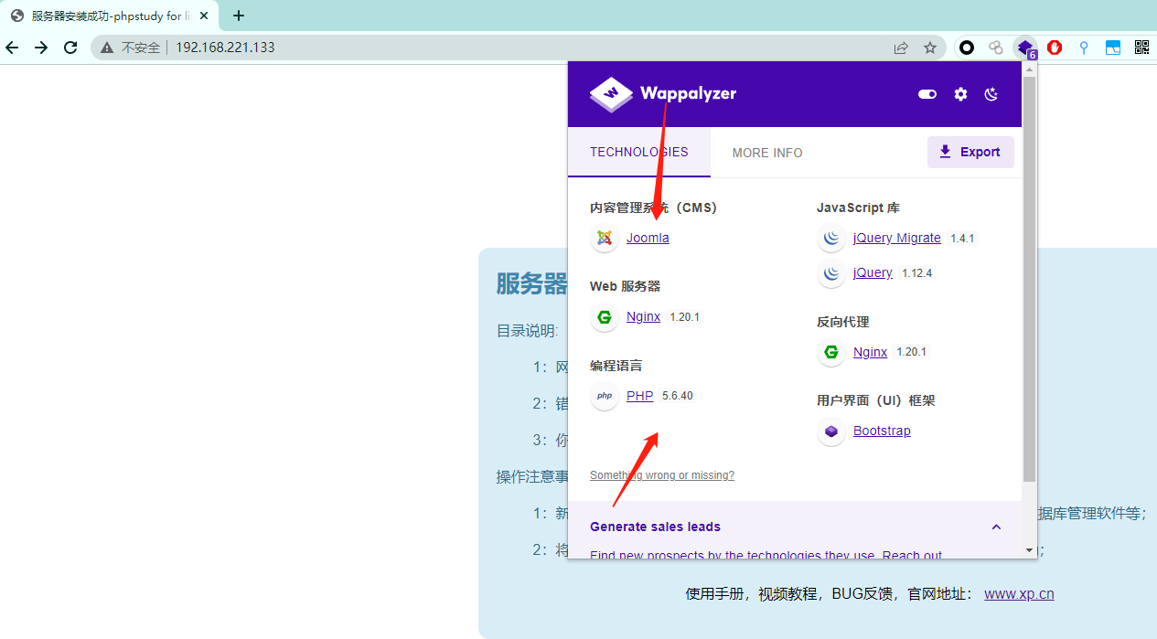The height and width of the screenshot is (639, 1157).
Task: Export detected technologies
Action: tap(970, 152)
